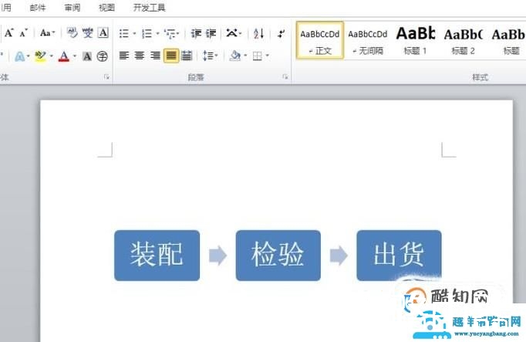Open the 开发工具 ribbon tab
526x342 pixels.
tap(150, 7)
